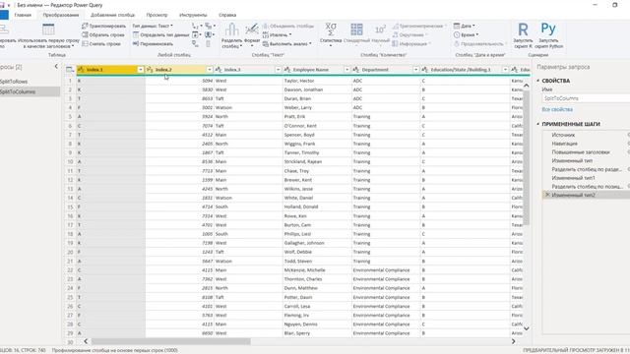Click the Index.3 column type icon

219,70
